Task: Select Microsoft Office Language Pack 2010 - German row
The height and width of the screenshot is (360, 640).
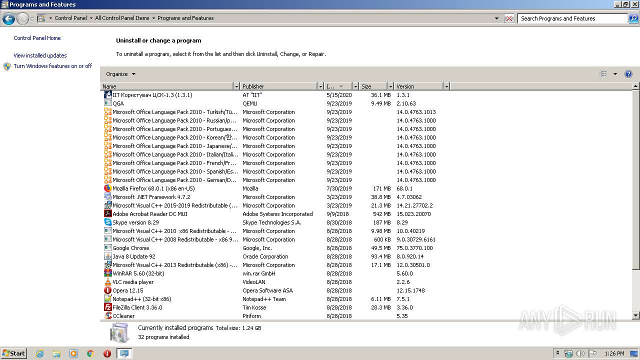Action: [276, 180]
